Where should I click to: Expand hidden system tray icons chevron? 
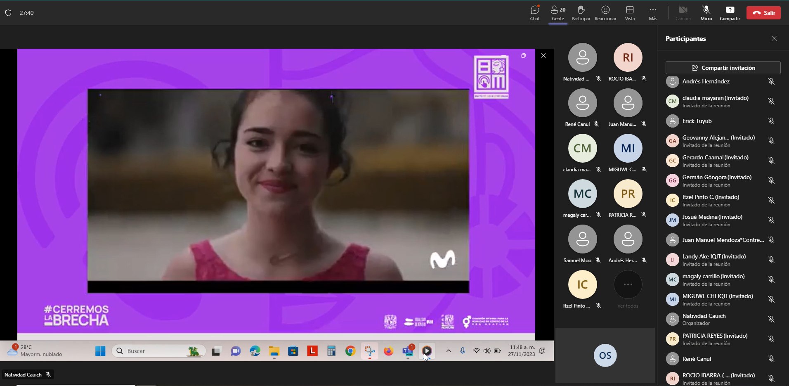pos(449,351)
